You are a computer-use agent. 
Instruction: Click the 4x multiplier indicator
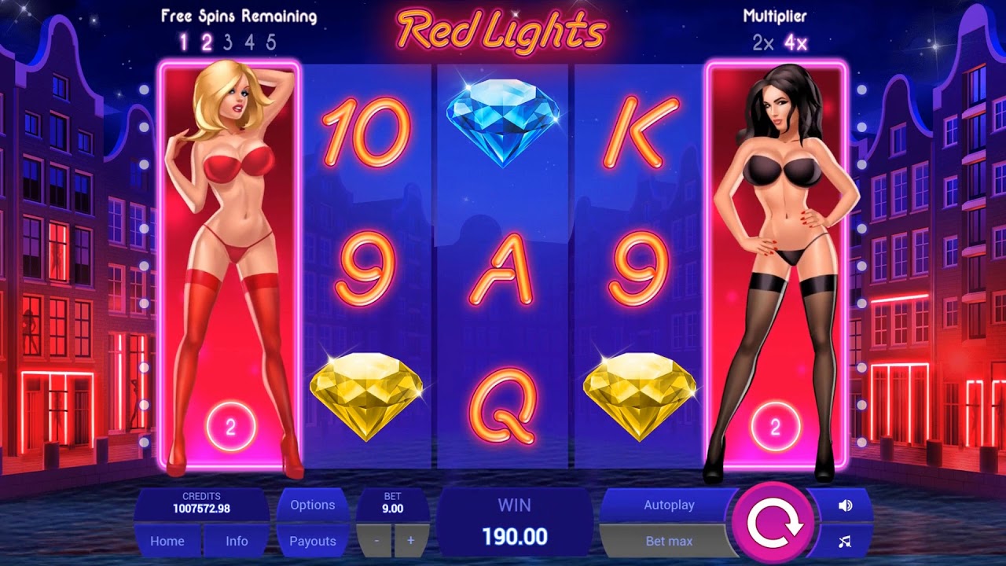795,43
